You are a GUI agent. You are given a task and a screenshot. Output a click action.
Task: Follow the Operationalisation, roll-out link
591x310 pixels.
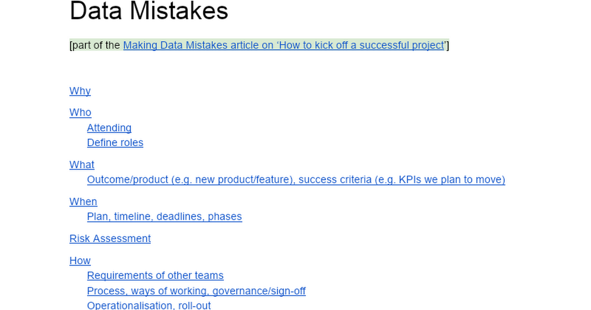(149, 305)
